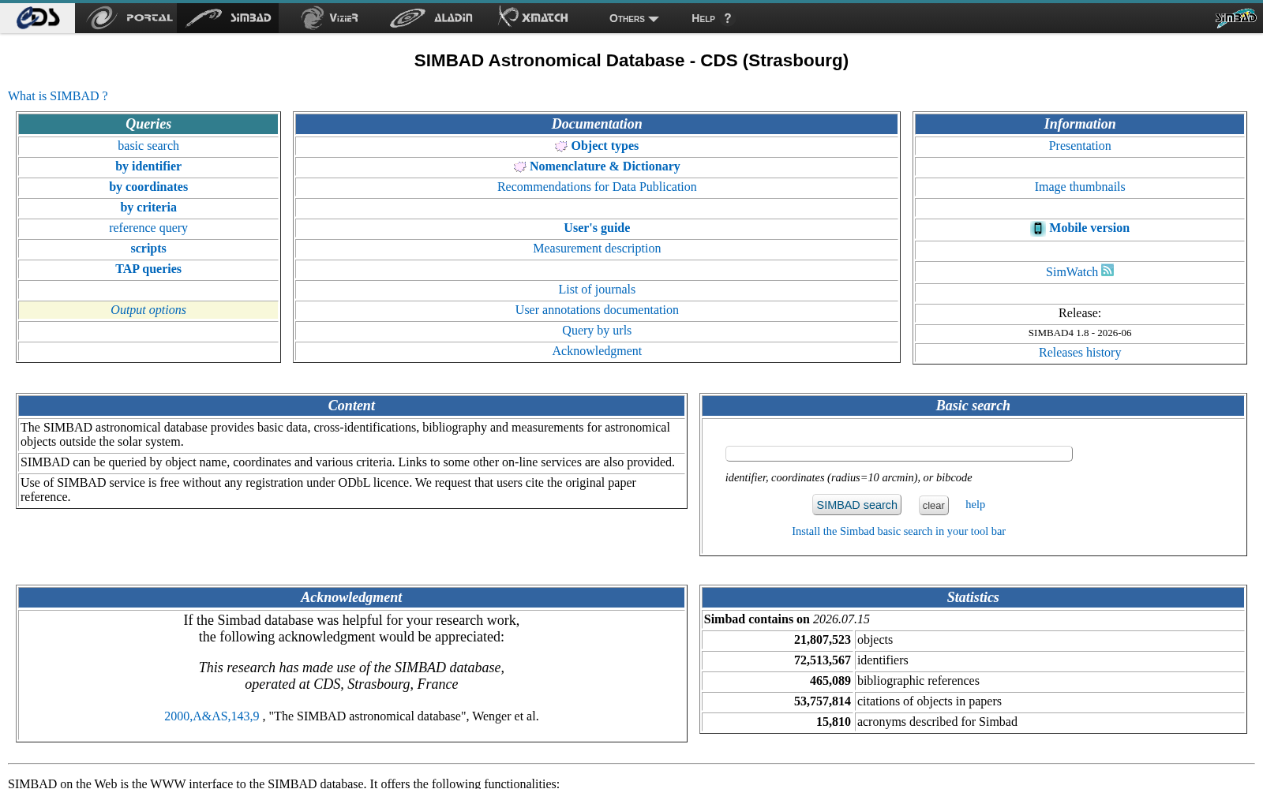Open the Mobile version link
The width and height of the screenshot is (1263, 789).
click(1089, 228)
